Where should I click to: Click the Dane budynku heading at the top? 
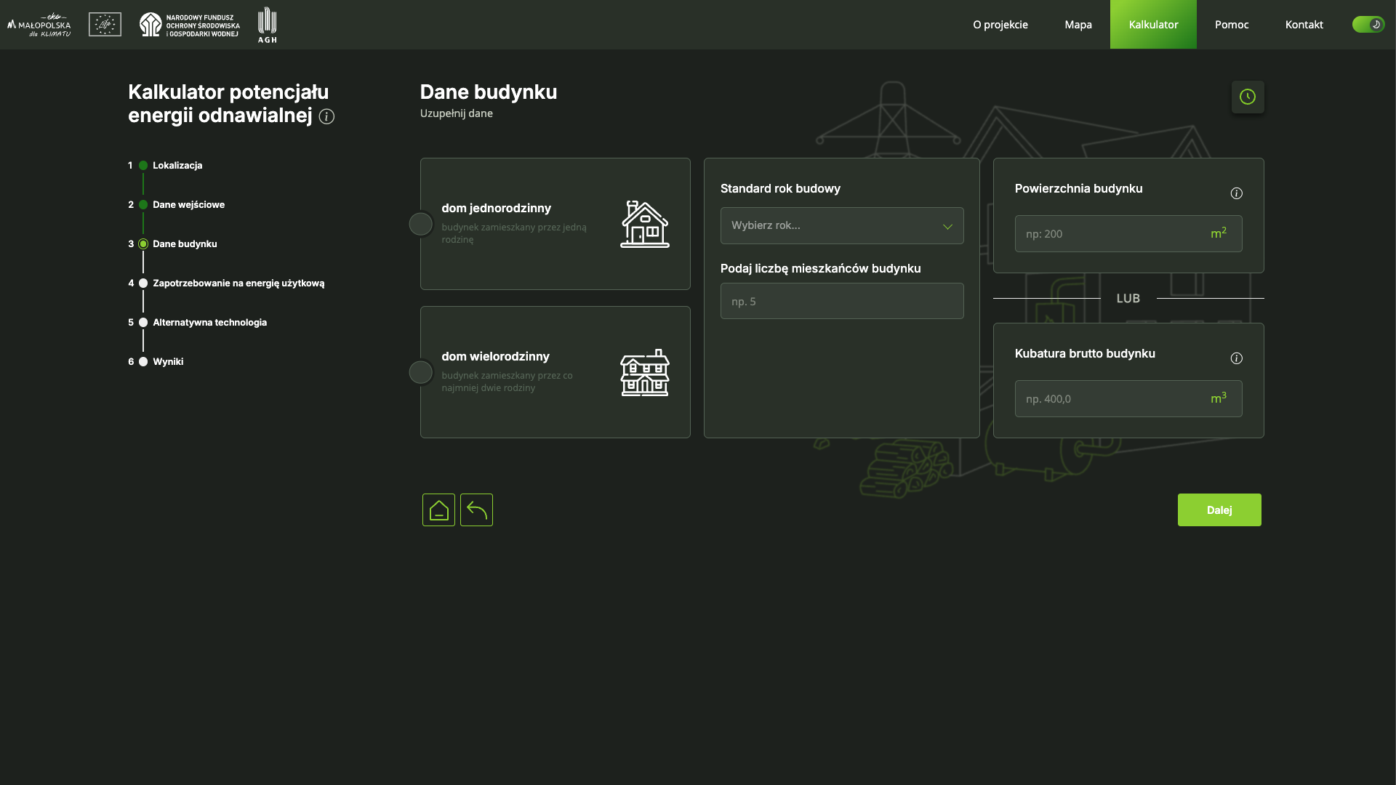click(489, 92)
